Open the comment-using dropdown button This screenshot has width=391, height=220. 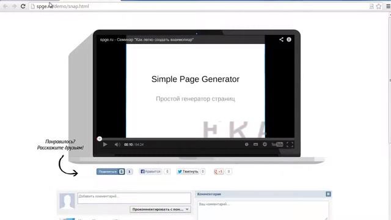coord(160,209)
